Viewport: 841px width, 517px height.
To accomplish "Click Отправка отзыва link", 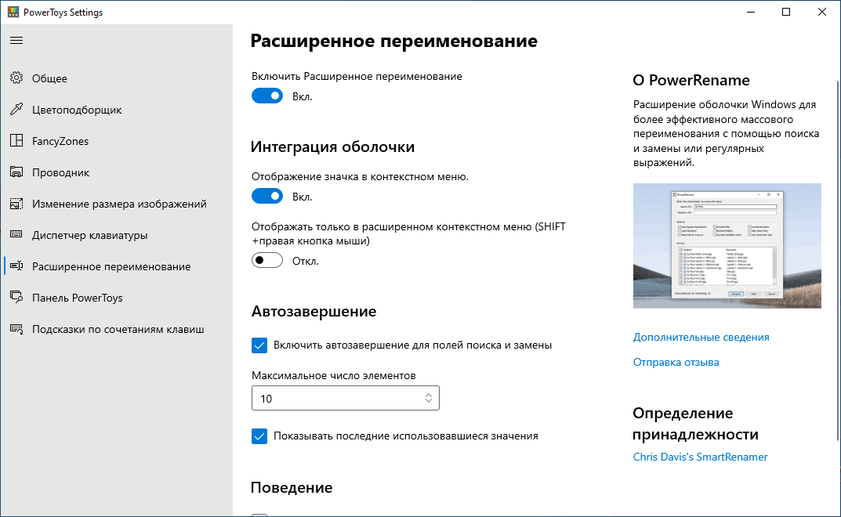I will (676, 362).
